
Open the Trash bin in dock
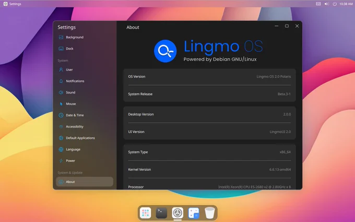(x=210, y=213)
